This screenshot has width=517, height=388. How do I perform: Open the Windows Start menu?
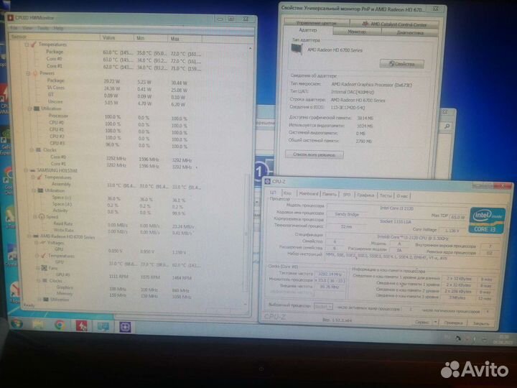(x=17, y=323)
